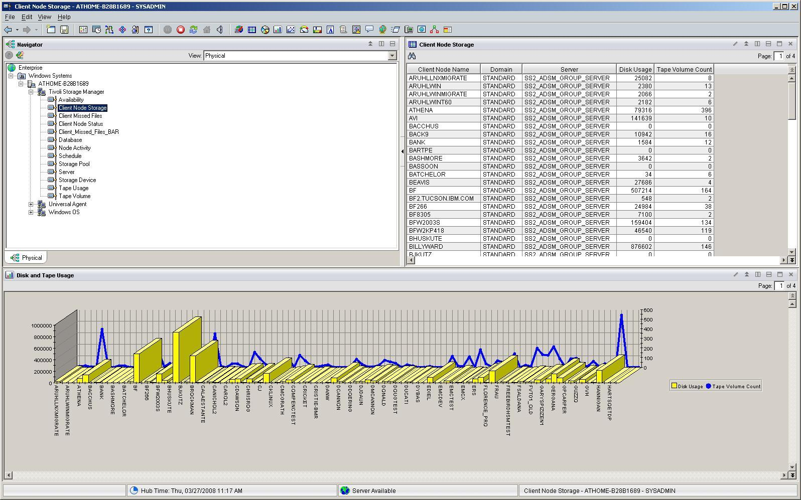801x500 pixels.
Task: Open a new window from the toolbar
Action: pos(51,30)
